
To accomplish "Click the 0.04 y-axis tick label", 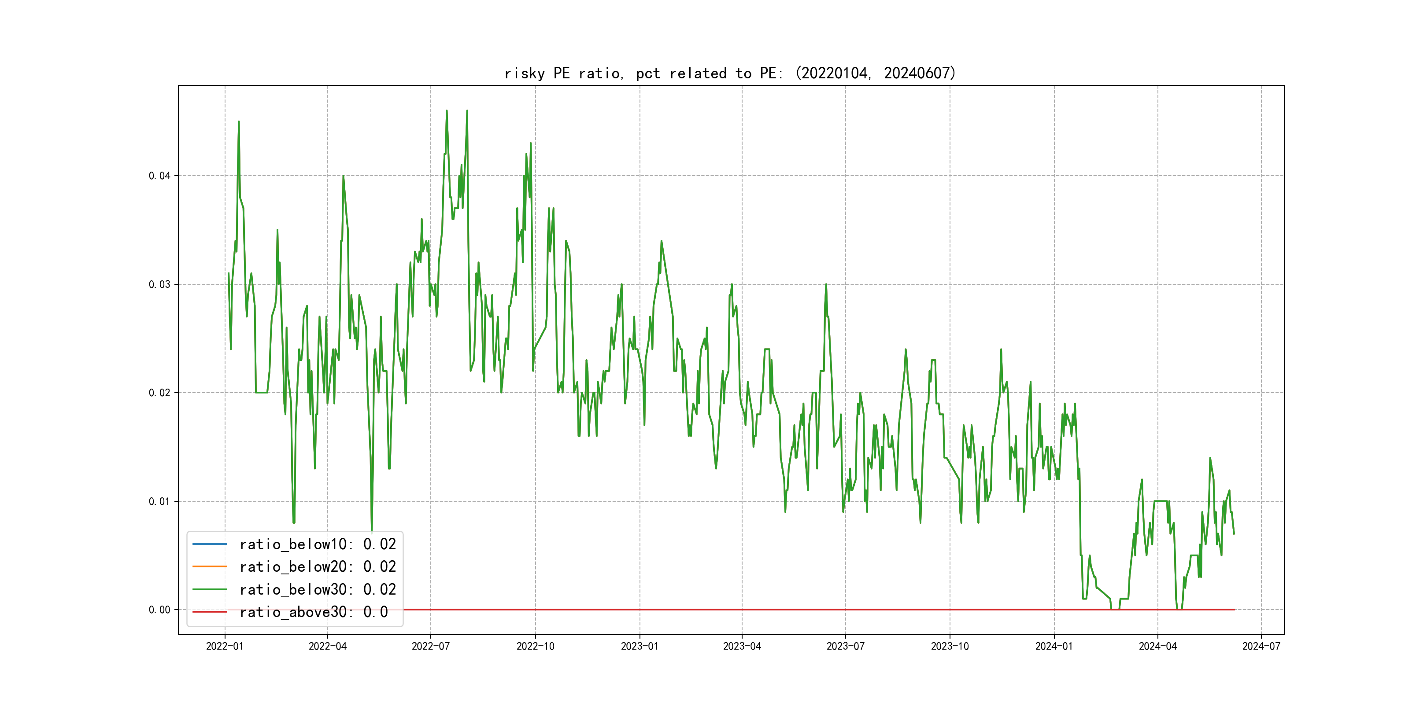I will point(159,176).
